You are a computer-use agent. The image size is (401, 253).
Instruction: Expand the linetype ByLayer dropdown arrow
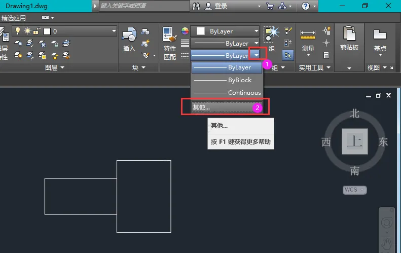pyautogui.click(x=256, y=55)
